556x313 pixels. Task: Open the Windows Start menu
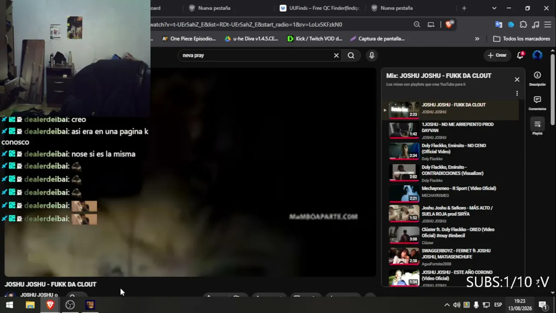[9, 305]
